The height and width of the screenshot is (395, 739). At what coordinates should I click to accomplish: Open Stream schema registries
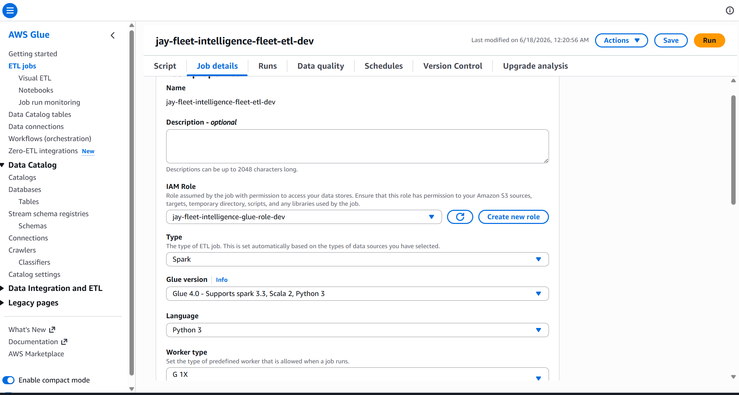click(x=48, y=214)
